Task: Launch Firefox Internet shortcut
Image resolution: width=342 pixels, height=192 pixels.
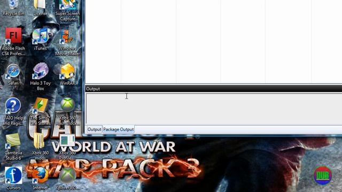Action: tap(41, 179)
